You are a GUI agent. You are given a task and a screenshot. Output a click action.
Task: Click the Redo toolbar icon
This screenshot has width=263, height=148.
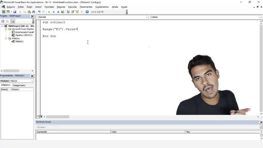click(x=44, y=12)
